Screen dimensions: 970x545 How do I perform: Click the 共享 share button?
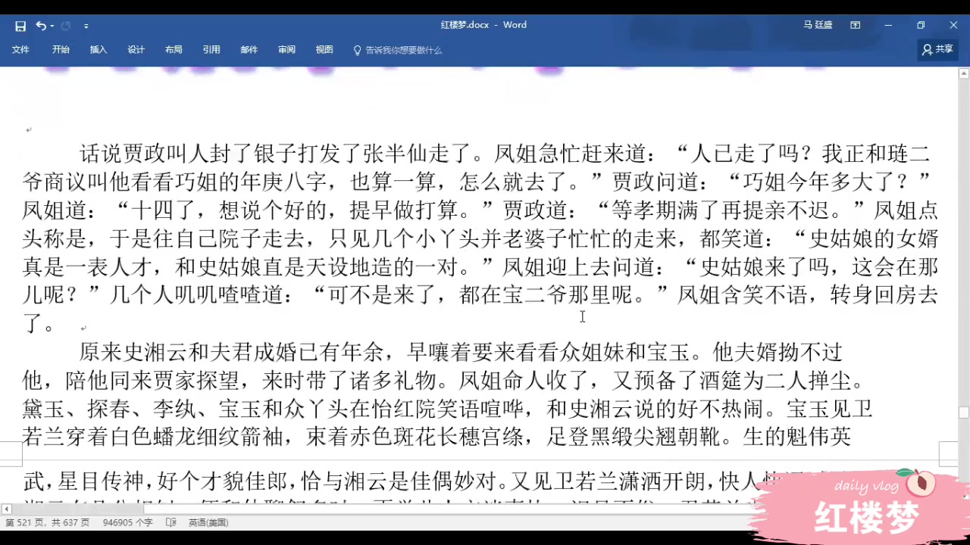(x=938, y=49)
